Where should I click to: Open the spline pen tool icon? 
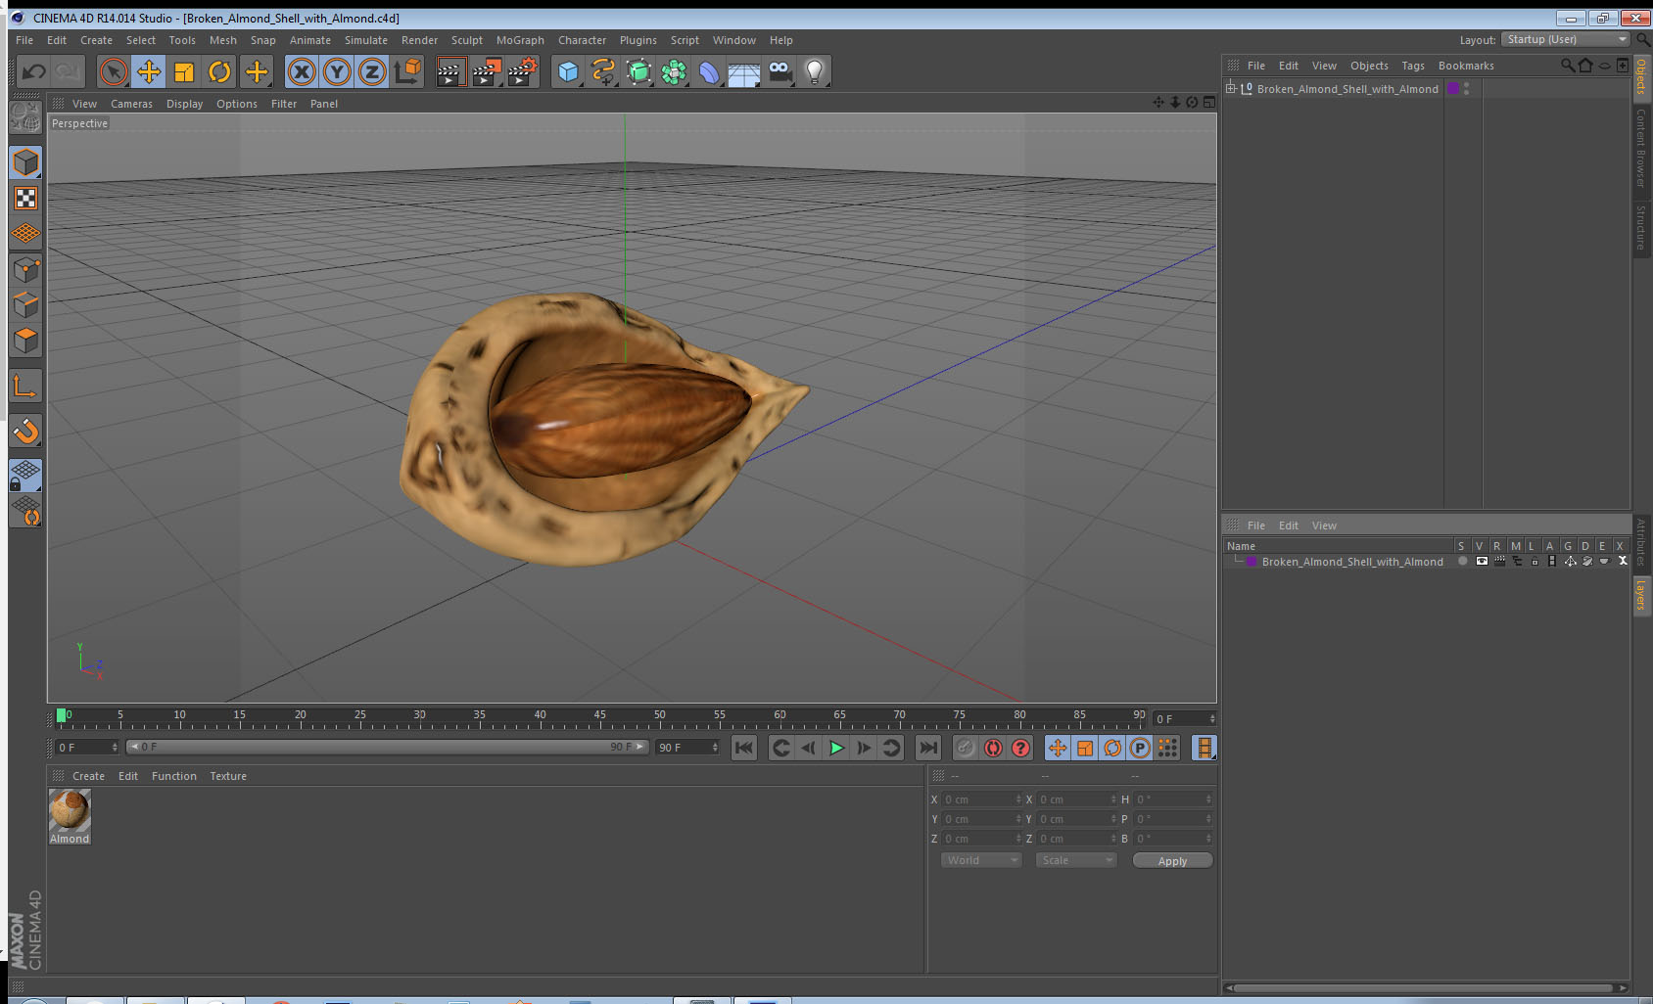point(603,71)
